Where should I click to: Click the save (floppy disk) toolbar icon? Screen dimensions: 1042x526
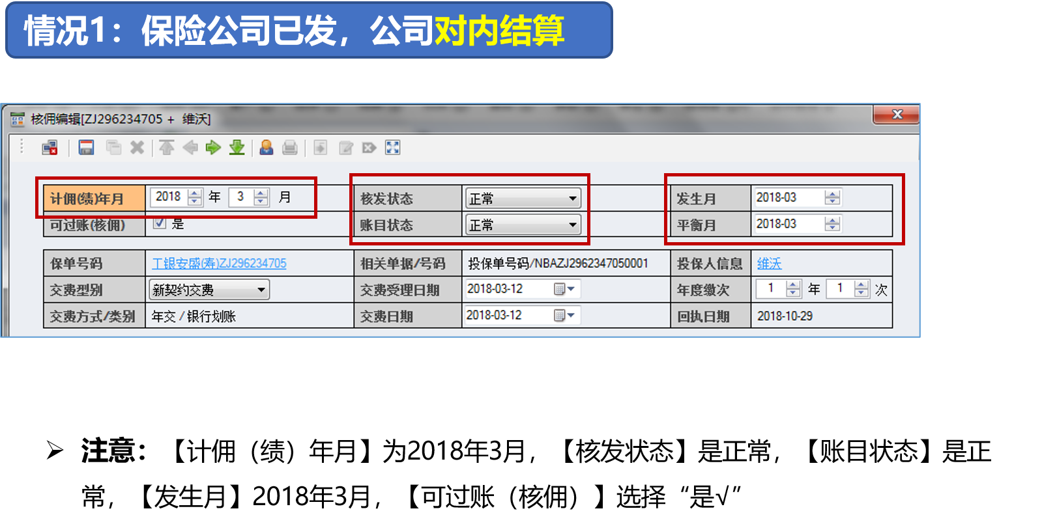tap(86, 148)
